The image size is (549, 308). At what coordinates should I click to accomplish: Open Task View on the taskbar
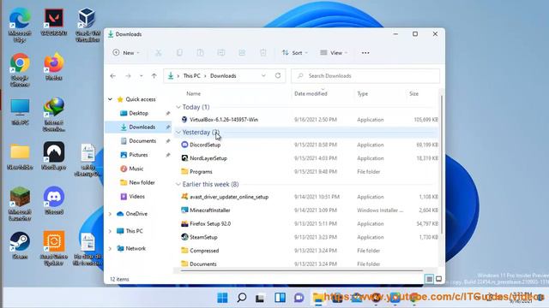[260, 298]
